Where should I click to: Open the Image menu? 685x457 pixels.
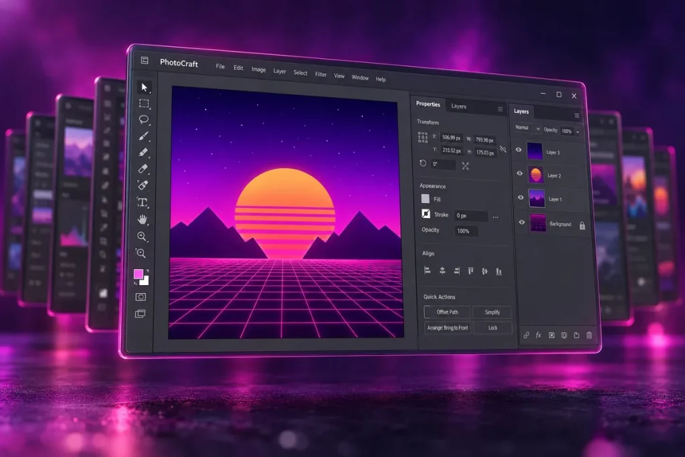[259, 70]
